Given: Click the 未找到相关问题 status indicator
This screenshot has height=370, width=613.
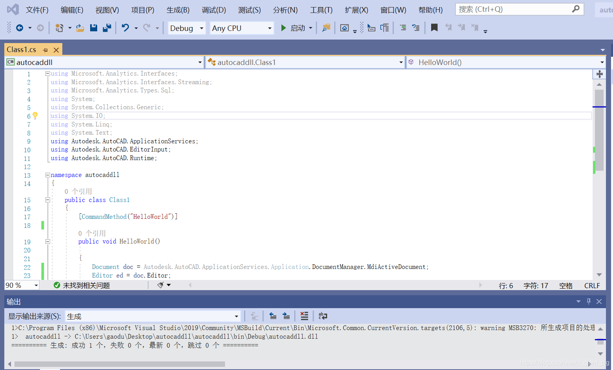Looking at the screenshot, I should (x=82, y=285).
